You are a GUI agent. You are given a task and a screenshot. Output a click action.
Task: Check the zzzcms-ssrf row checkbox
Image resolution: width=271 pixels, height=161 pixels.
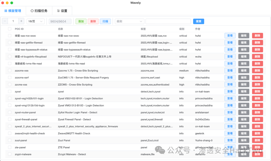point(10,77)
